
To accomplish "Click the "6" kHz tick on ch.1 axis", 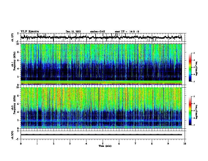I will [x=18, y=61].
